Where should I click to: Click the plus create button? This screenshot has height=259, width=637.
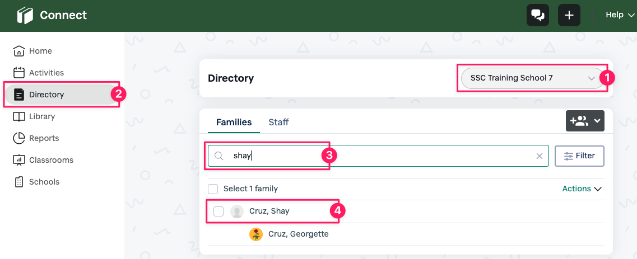[x=569, y=15]
